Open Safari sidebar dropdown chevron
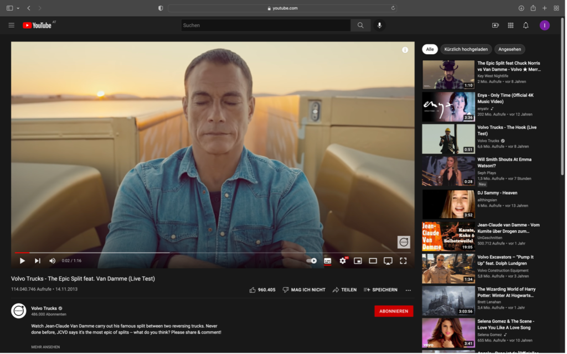This screenshot has height=354, width=567. tap(18, 8)
